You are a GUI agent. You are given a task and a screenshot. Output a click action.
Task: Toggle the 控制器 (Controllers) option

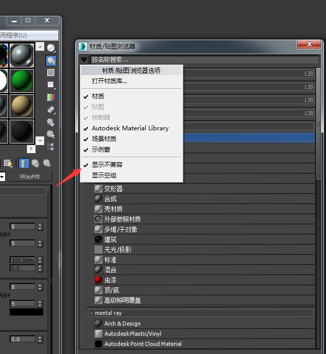(132, 118)
